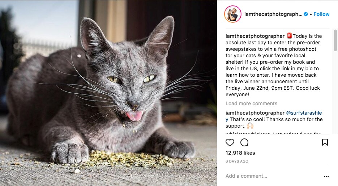The image size is (338, 186).
Task: Click the comments panel scrollbar
Action: (335, 40)
